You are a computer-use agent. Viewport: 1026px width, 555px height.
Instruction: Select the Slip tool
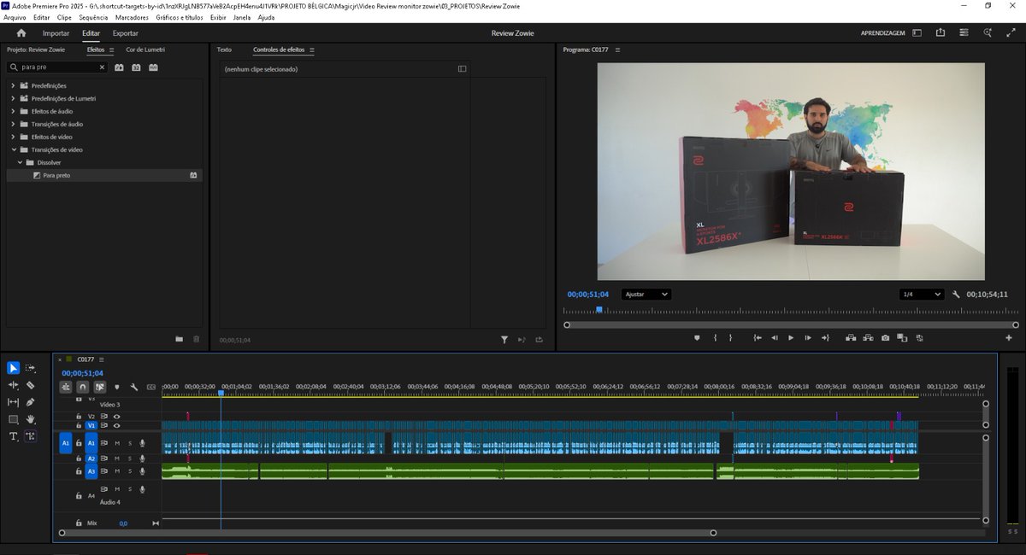(14, 402)
